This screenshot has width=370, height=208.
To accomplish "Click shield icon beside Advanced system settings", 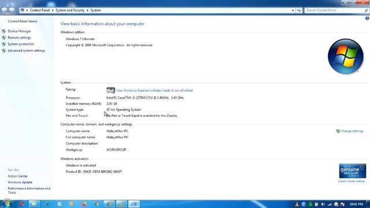I will click(x=4, y=51).
